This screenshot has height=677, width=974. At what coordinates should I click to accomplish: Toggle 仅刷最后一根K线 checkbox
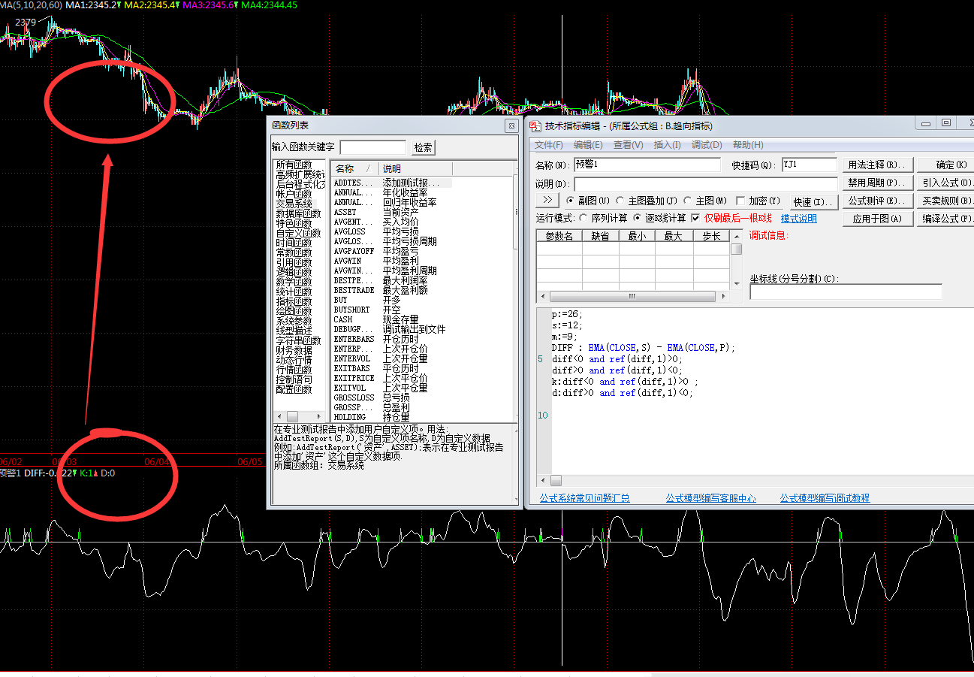tap(696, 218)
